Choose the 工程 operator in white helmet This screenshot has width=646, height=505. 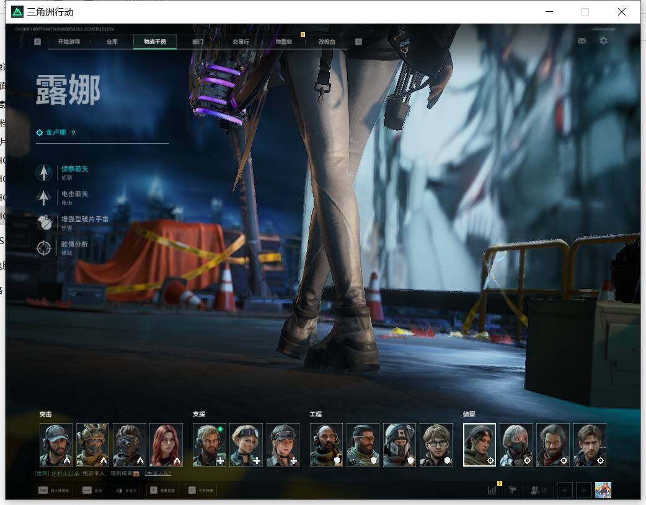click(x=400, y=445)
